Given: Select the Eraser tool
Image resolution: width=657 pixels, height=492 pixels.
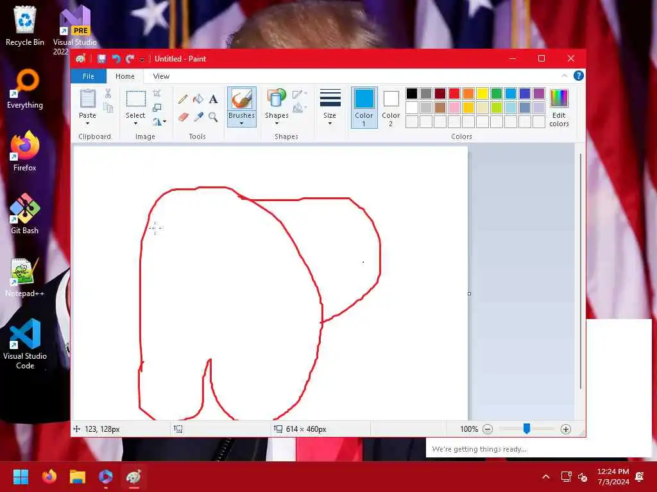Looking at the screenshot, I should click(x=183, y=117).
